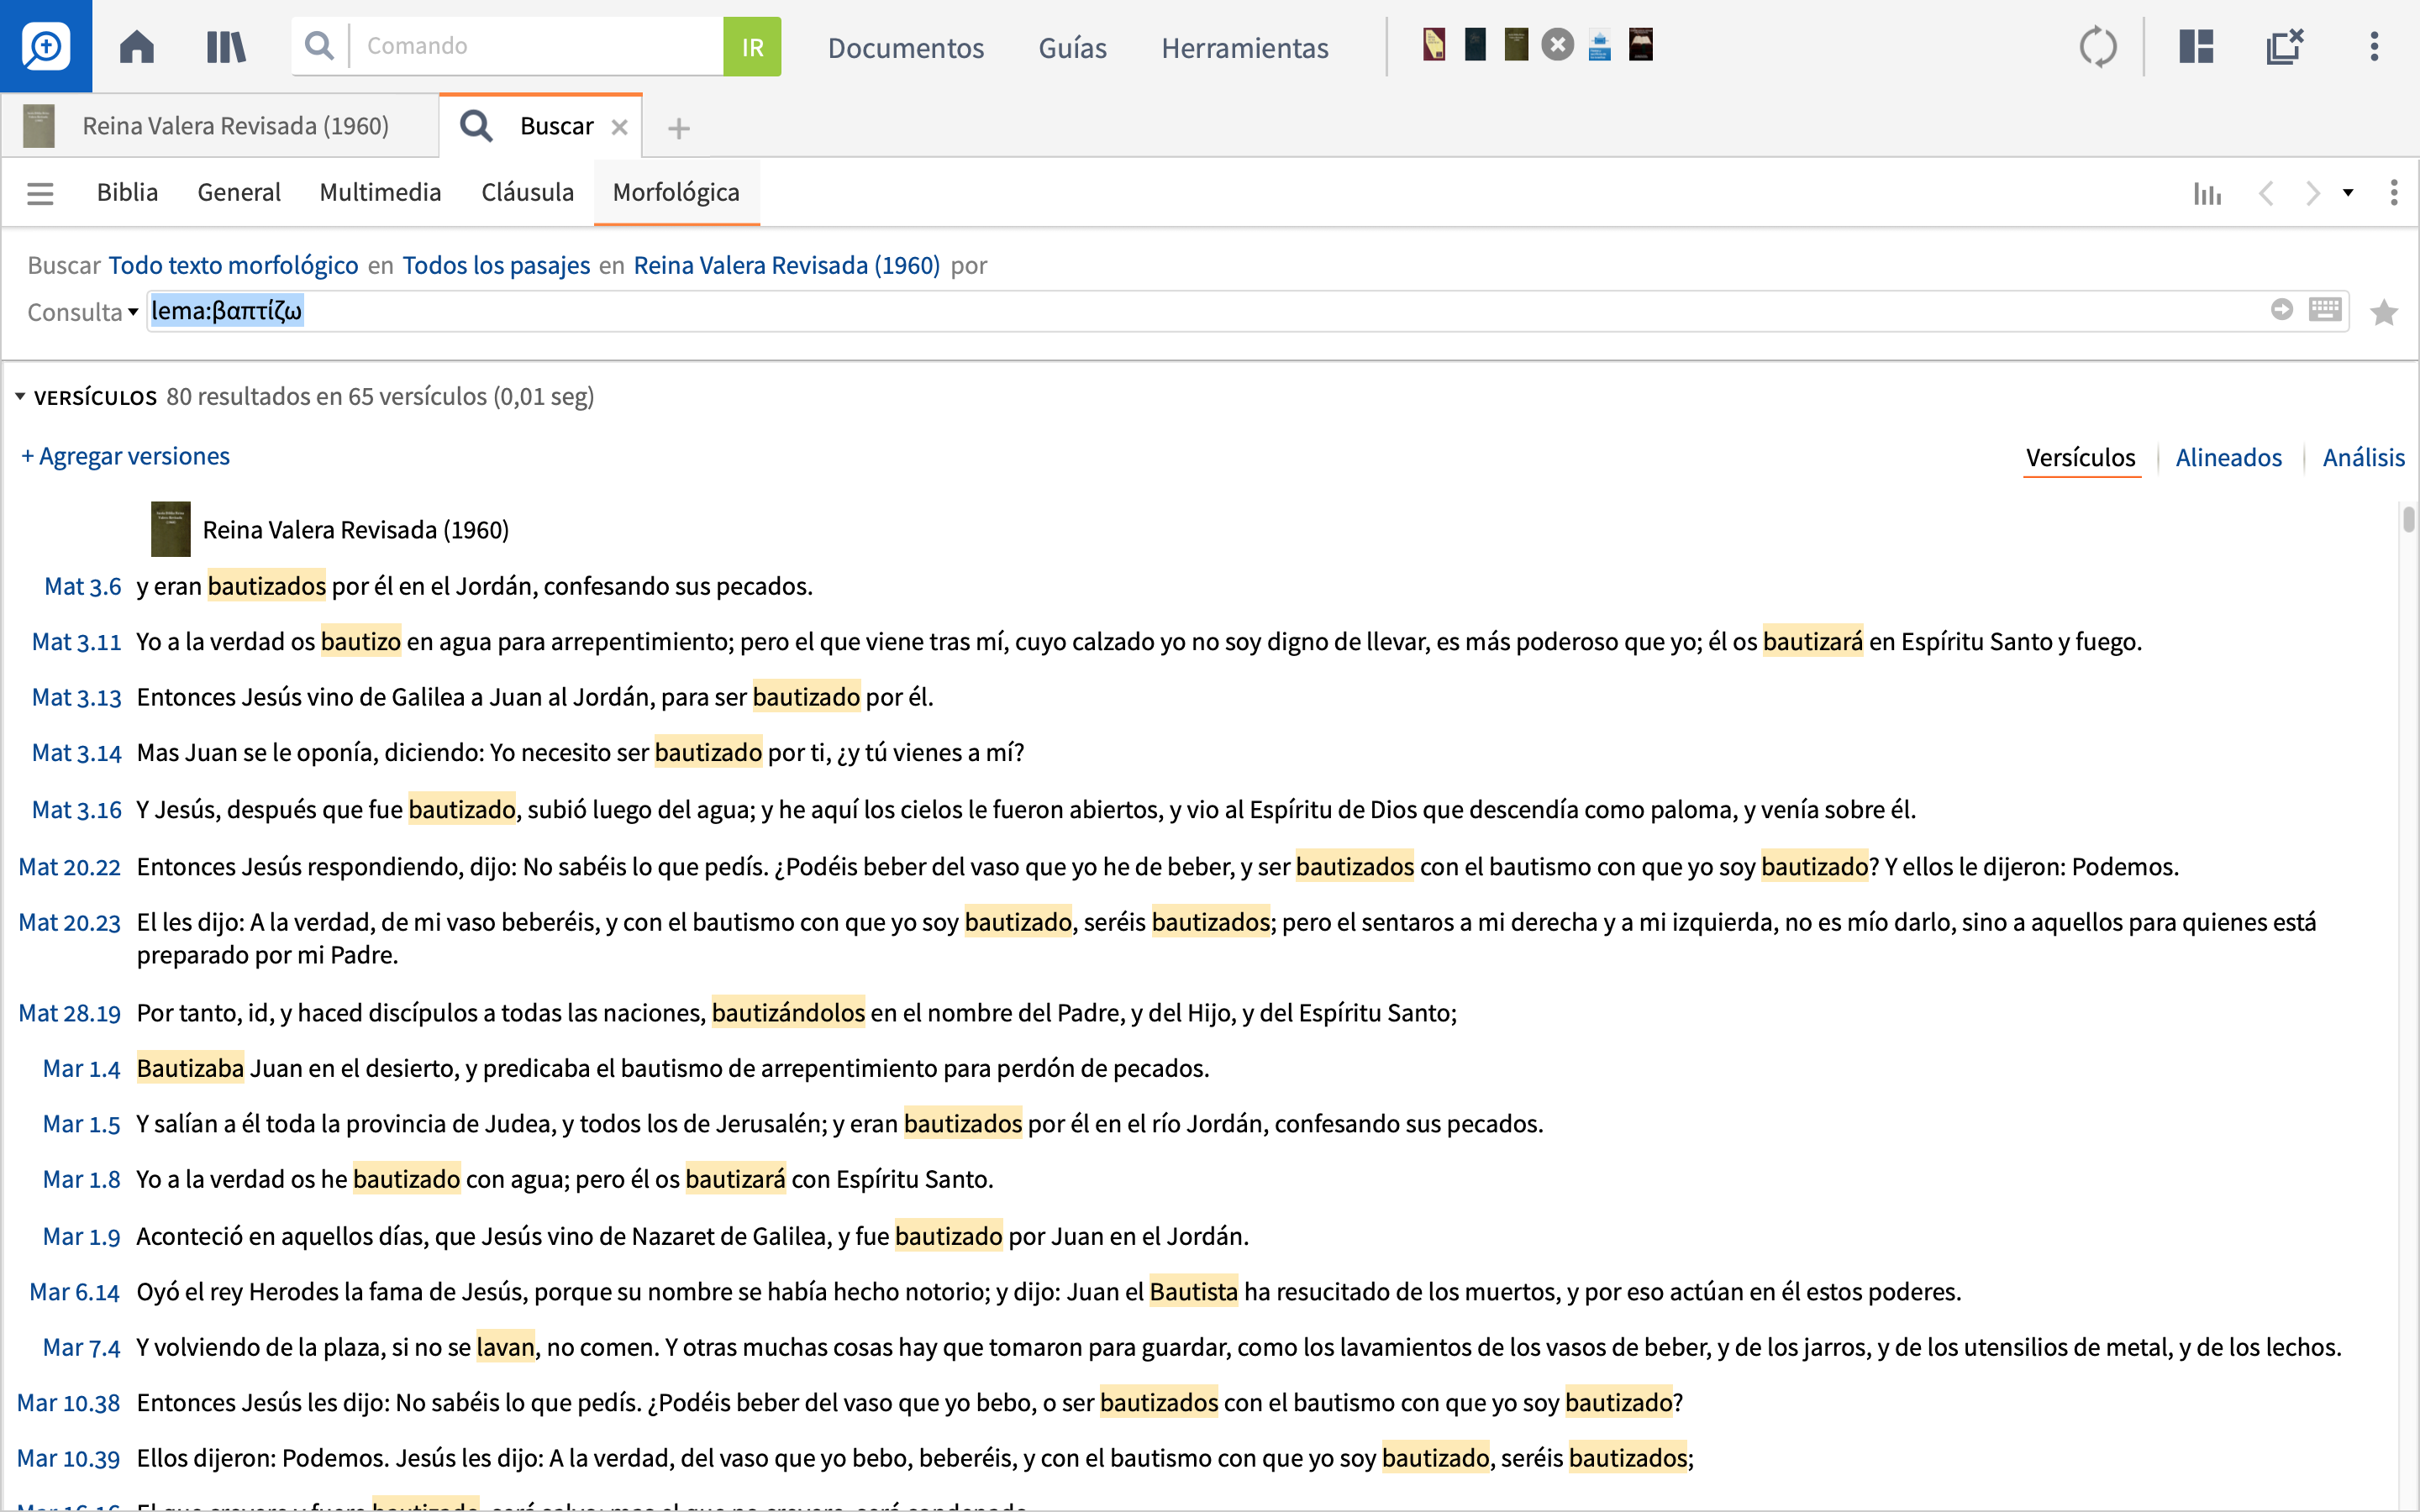Image resolution: width=2420 pixels, height=1512 pixels.
Task: Favorite this search with star icon
Action: click(2384, 313)
